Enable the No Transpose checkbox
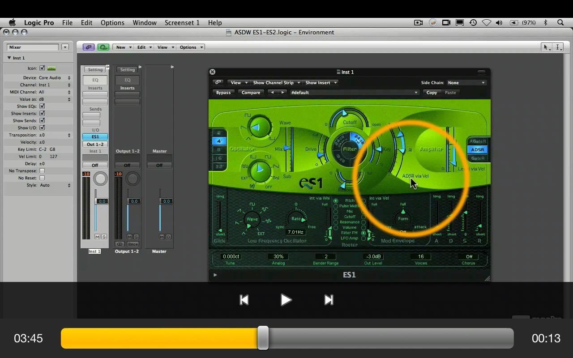 42,171
